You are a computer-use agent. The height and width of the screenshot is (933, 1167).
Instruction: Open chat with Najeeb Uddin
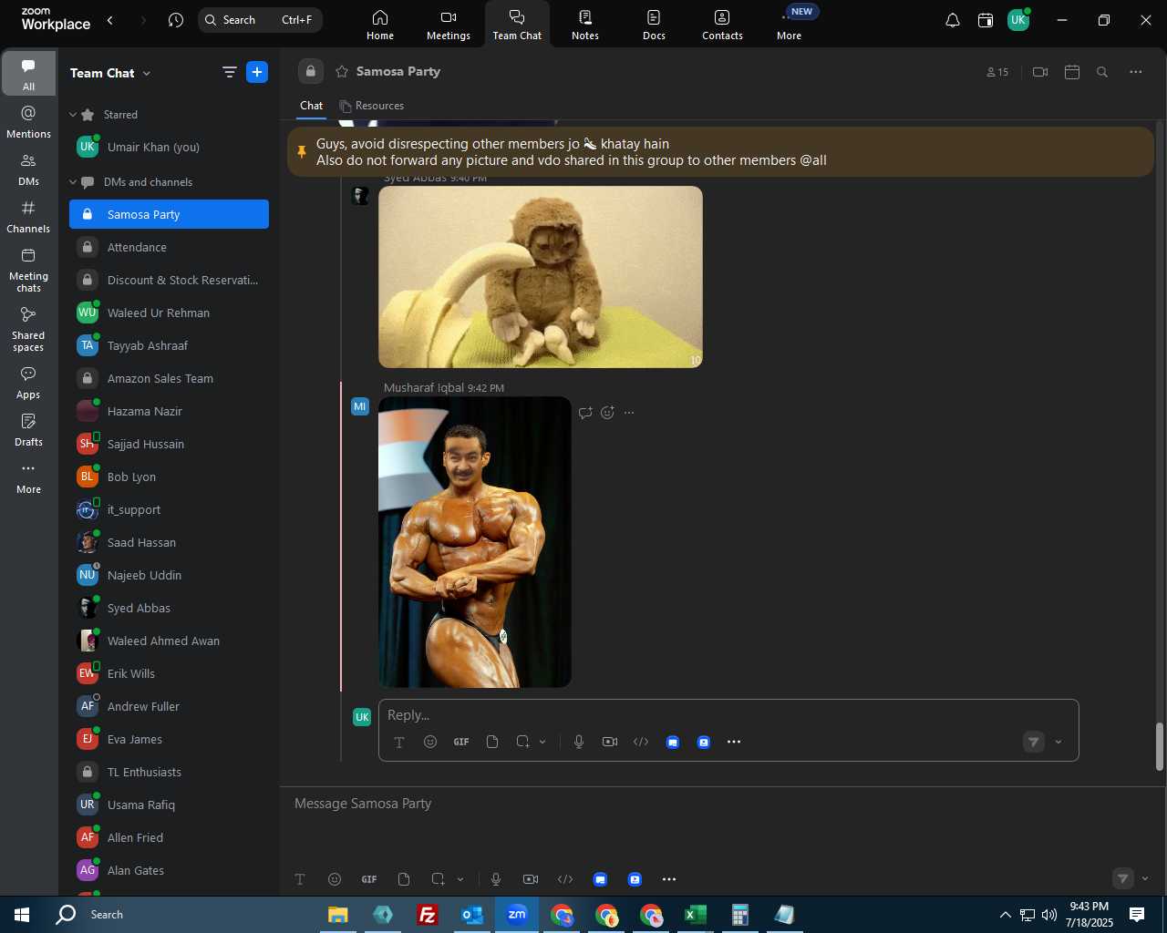click(x=169, y=575)
